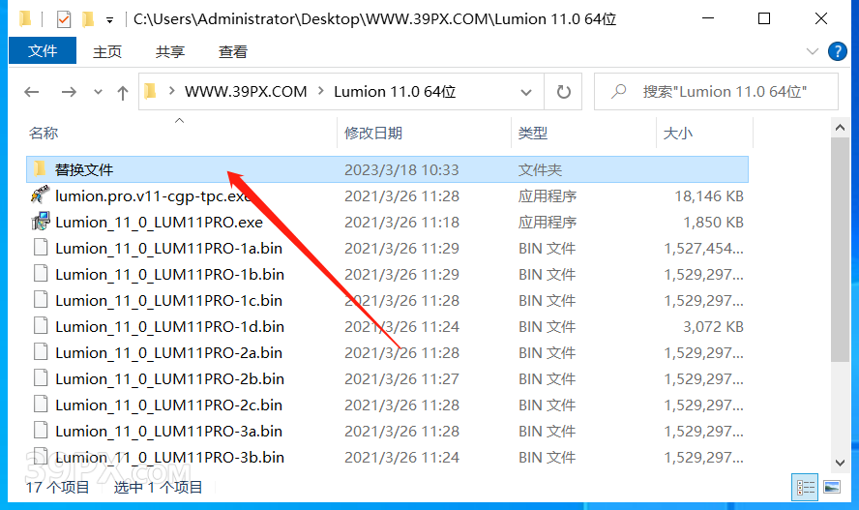The width and height of the screenshot is (859, 510).
Task: Select the 替换文件 folder icon
Action: click(x=40, y=168)
